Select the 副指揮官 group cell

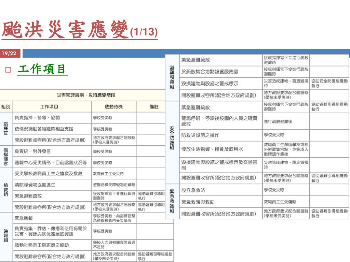point(6,157)
